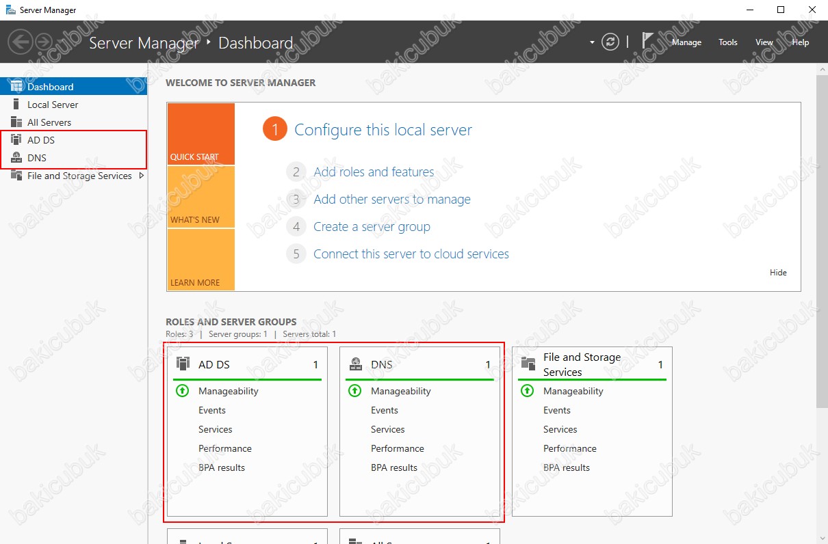
Task: Open AD DS BPA results
Action: click(x=222, y=467)
